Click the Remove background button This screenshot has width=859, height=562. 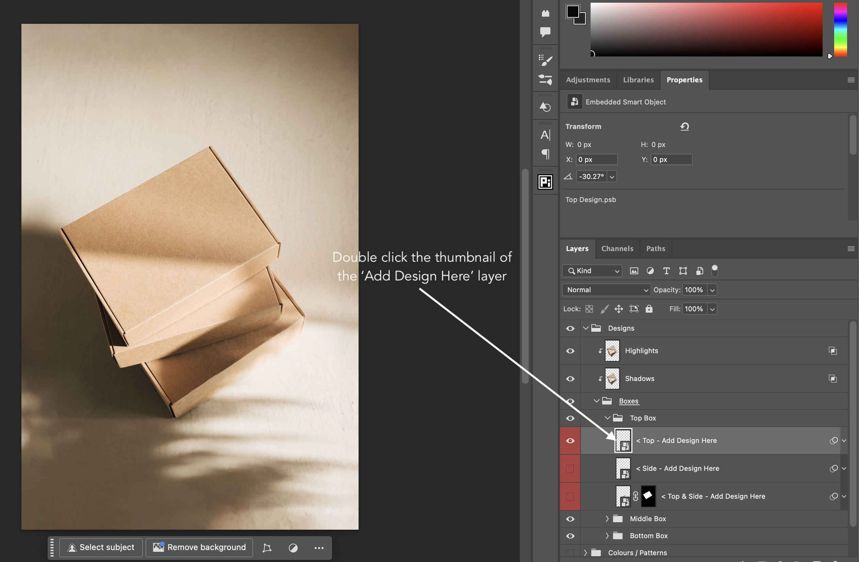pyautogui.click(x=199, y=548)
